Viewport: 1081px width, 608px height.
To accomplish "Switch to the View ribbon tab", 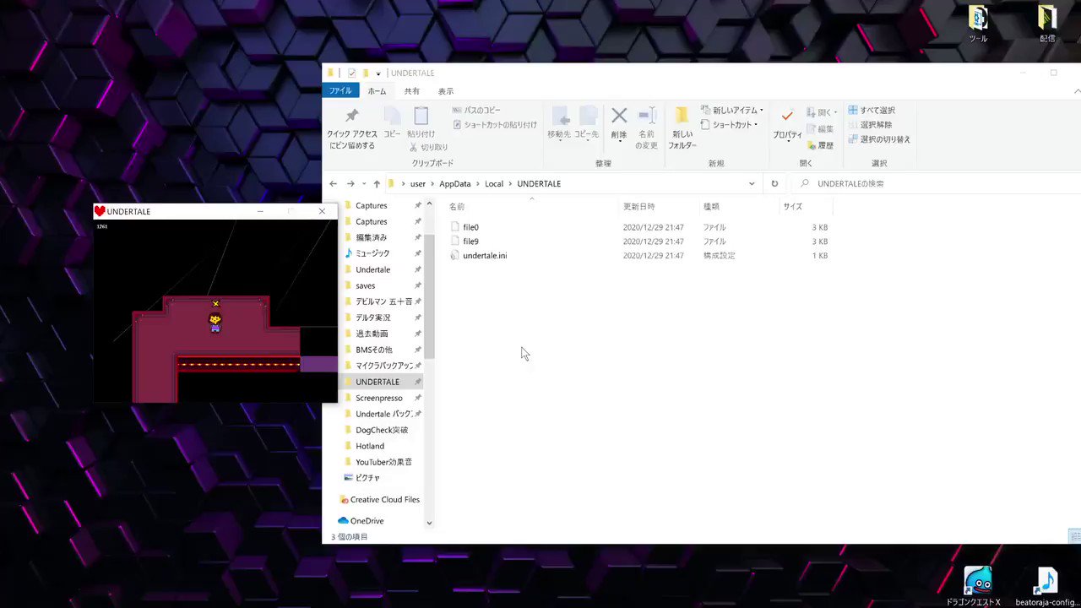I will (445, 91).
